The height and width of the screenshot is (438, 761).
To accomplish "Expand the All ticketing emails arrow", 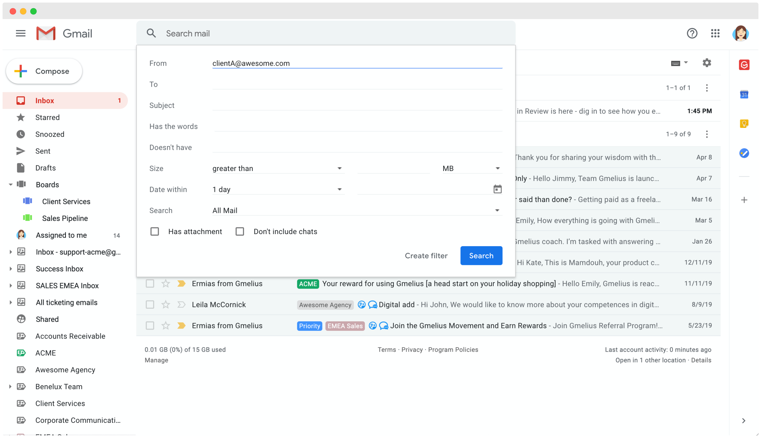I will pyautogui.click(x=11, y=302).
